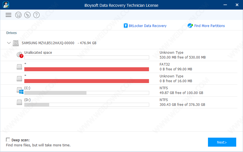Click the Next> button
This screenshot has width=243, height=152.
click(x=222, y=142)
